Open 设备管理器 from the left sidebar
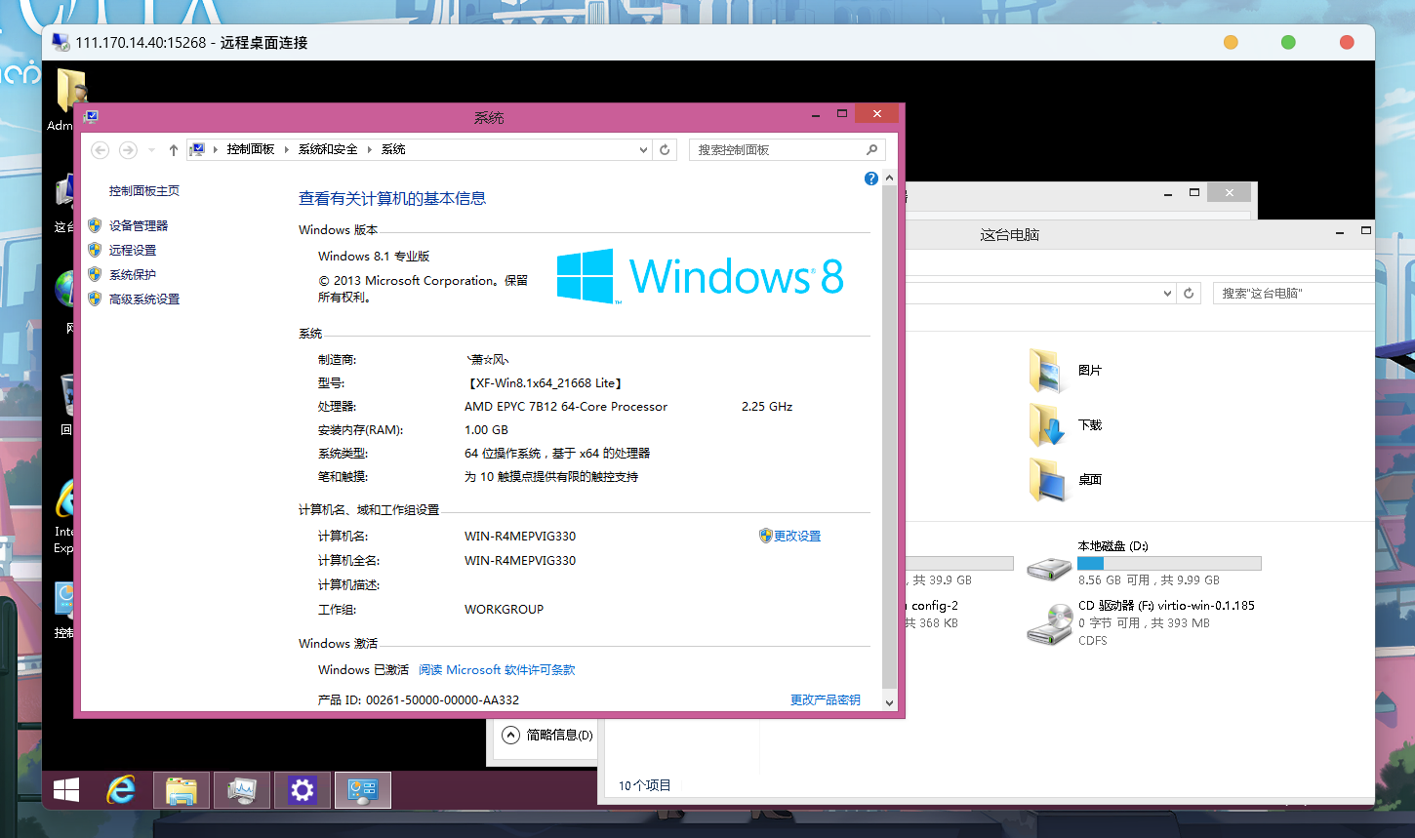The width and height of the screenshot is (1415, 838). 139,225
